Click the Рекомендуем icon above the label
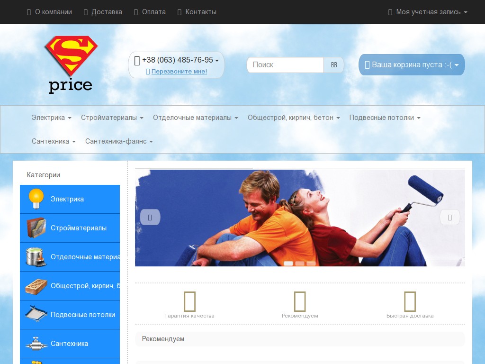This screenshot has height=364, width=485. pos(300,301)
